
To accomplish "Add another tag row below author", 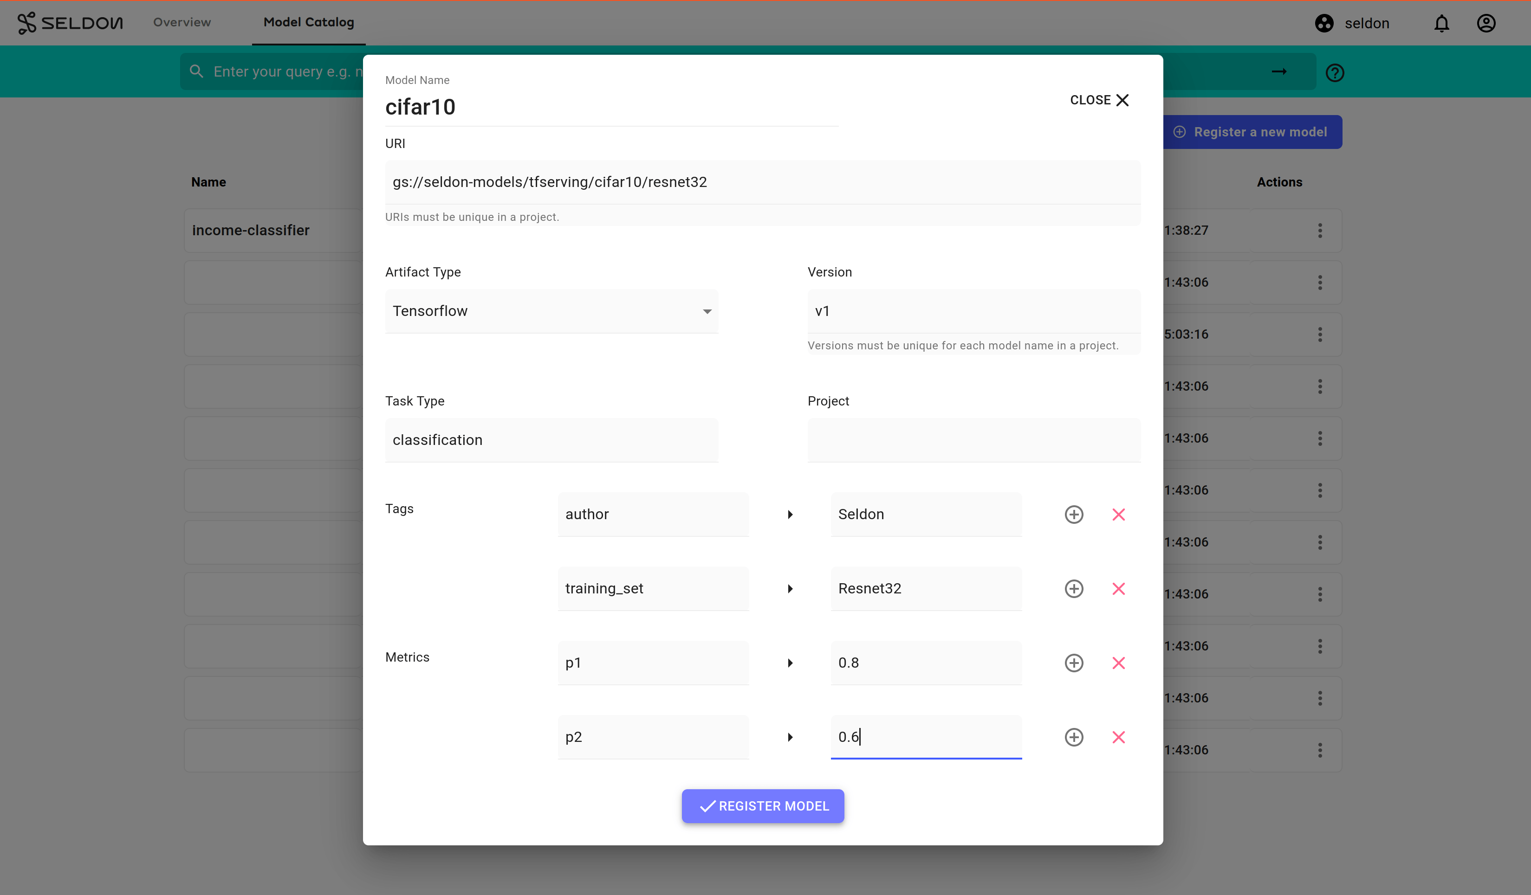I will click(x=1074, y=514).
